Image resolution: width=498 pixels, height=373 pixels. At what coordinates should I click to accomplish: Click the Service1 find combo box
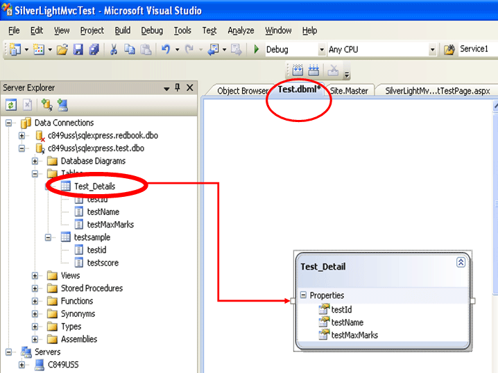(477, 49)
